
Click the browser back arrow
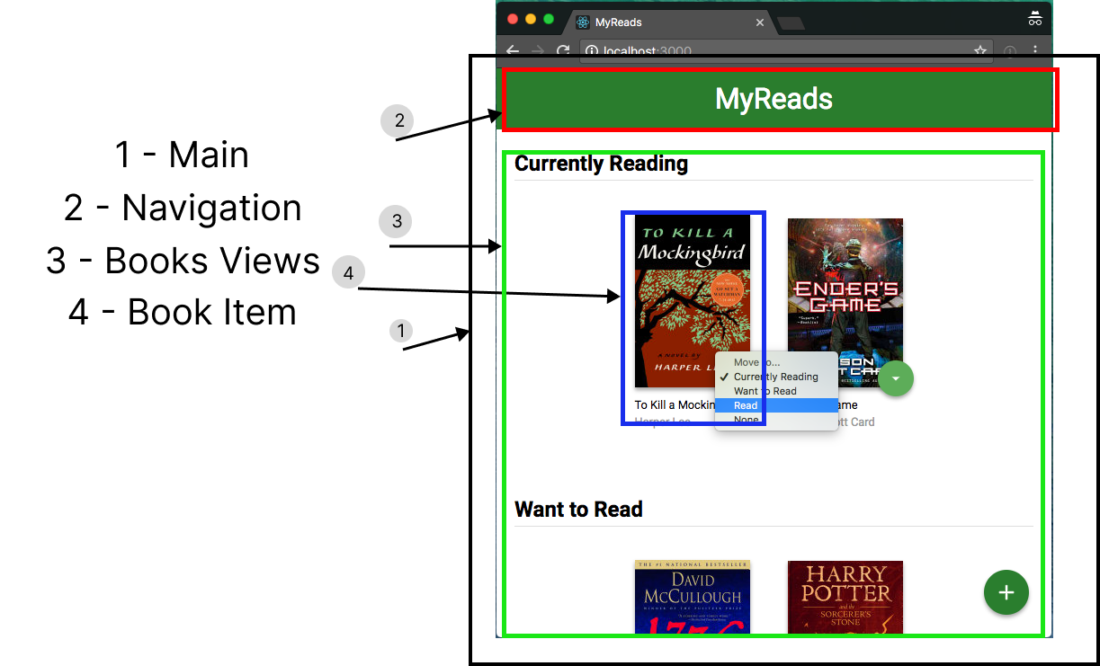tap(513, 51)
